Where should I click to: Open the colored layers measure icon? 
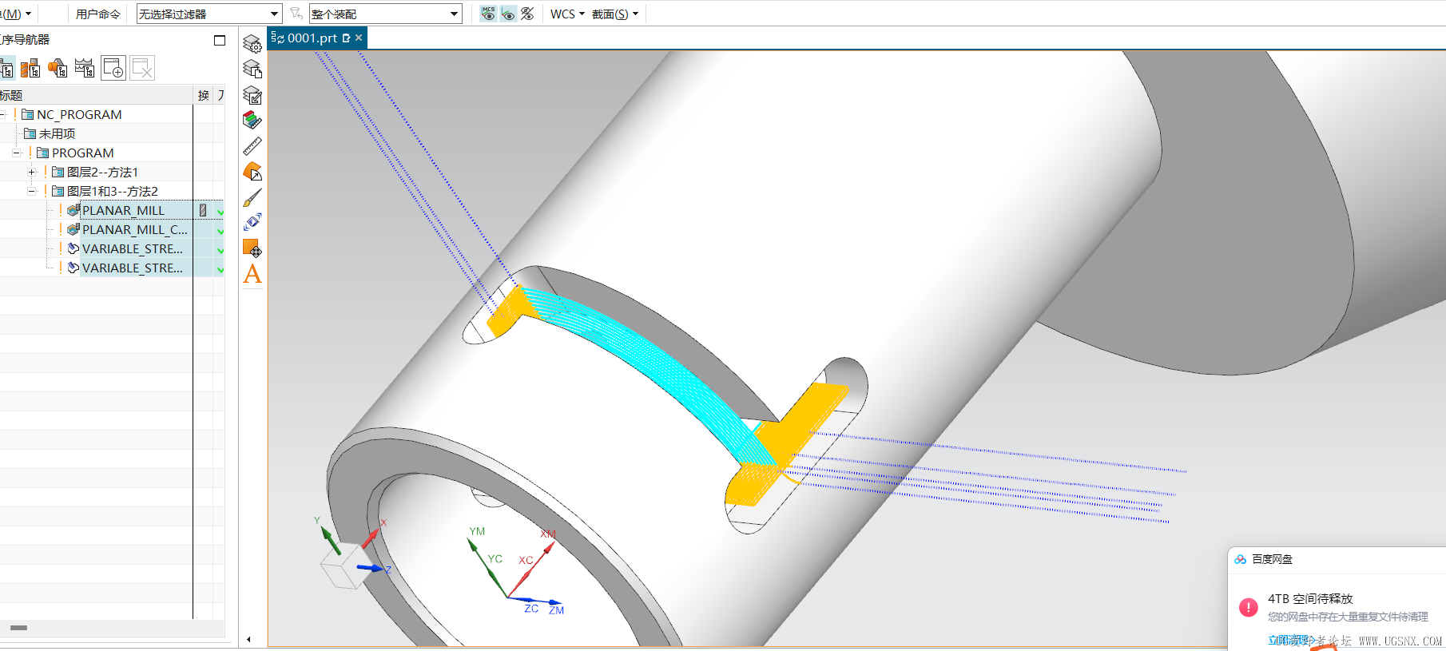[x=252, y=121]
